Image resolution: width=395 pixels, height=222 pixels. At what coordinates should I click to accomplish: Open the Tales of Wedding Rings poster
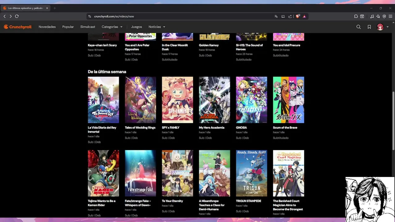140,100
